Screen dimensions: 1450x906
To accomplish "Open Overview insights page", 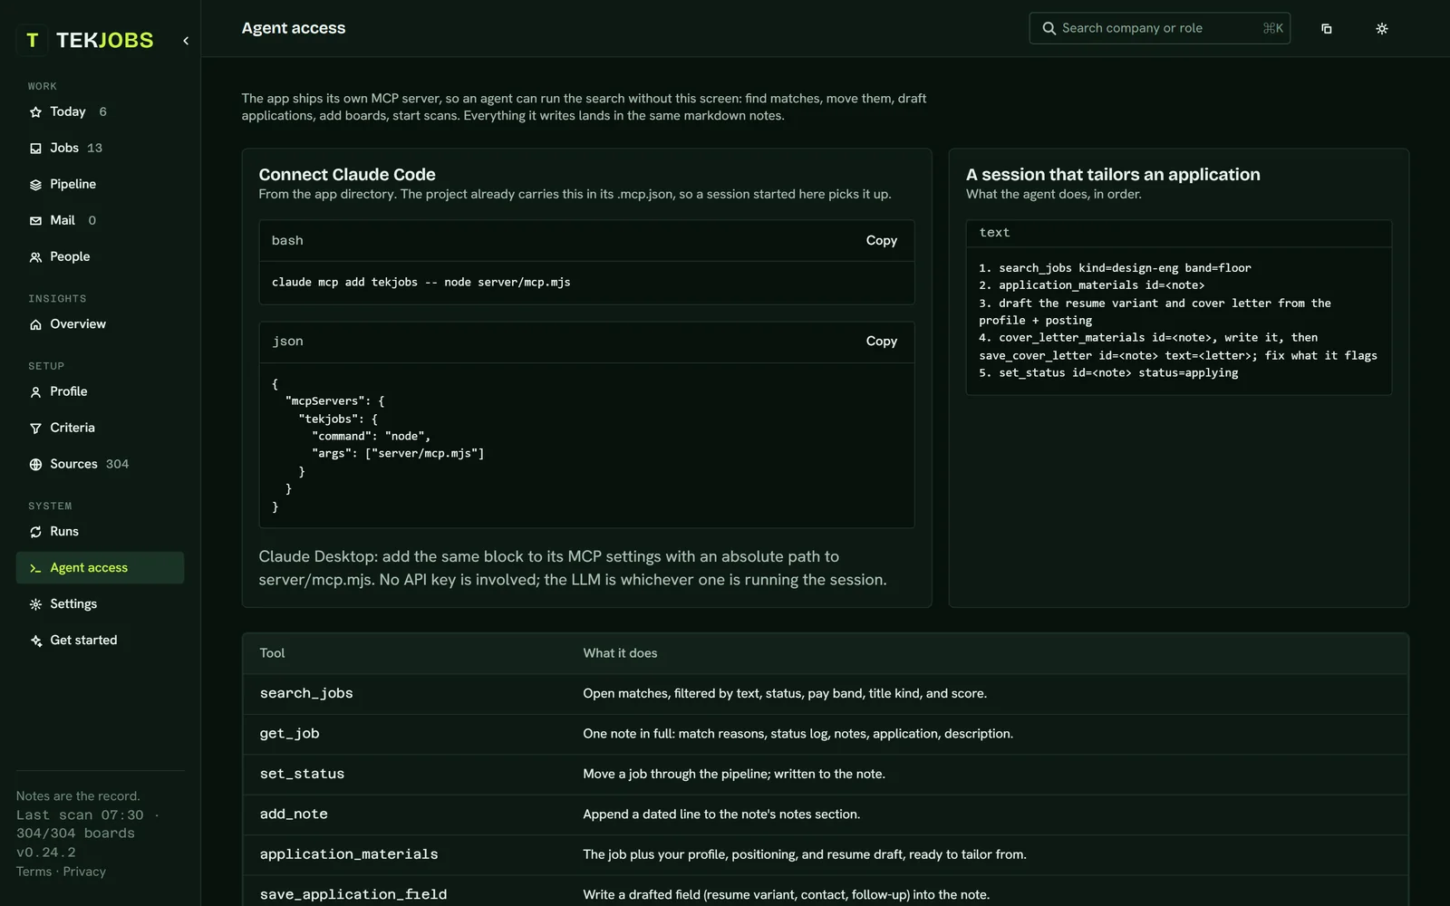I will click(100, 323).
